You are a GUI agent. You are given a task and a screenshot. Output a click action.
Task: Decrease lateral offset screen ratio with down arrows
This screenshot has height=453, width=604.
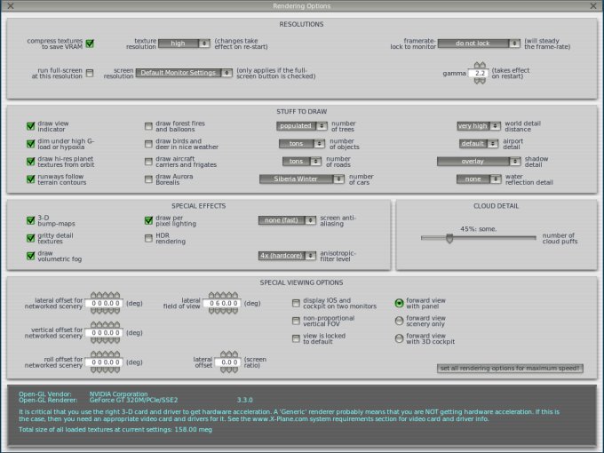point(229,370)
